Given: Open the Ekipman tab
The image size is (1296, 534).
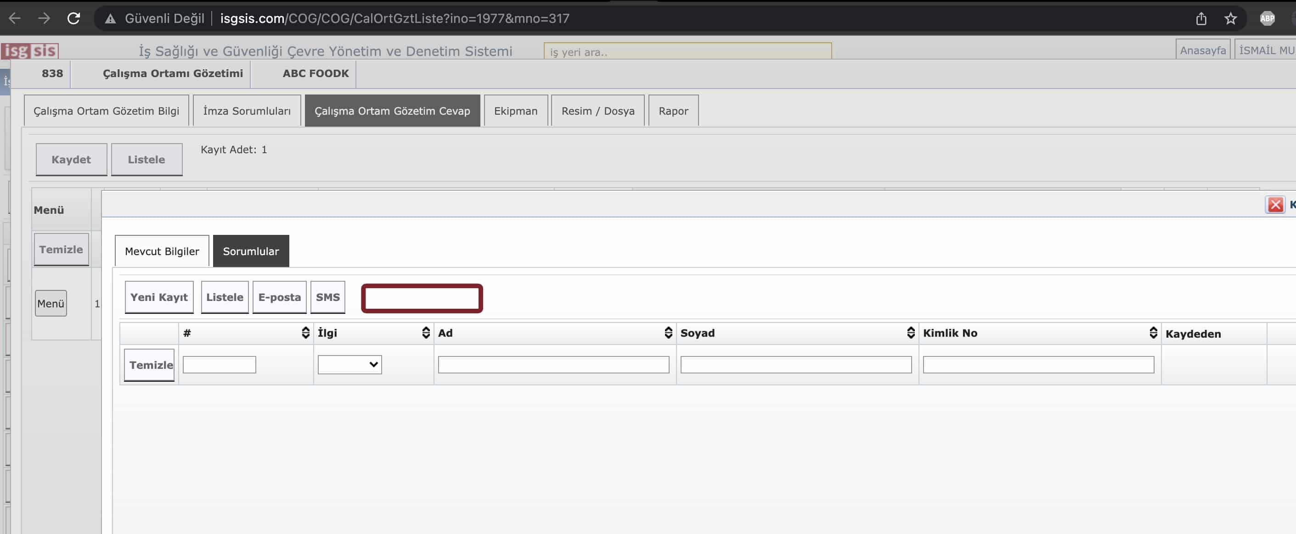Looking at the screenshot, I should tap(515, 111).
